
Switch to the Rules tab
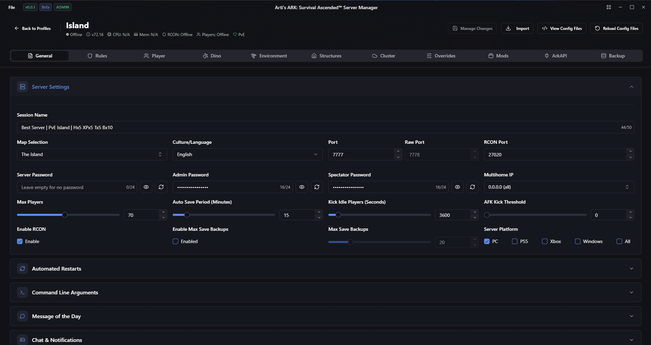coord(97,56)
